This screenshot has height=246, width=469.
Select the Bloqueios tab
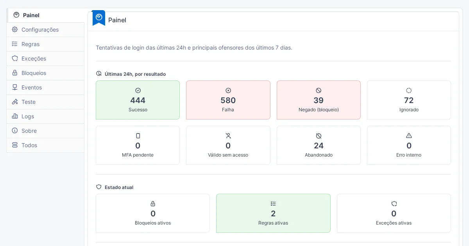pos(45,73)
